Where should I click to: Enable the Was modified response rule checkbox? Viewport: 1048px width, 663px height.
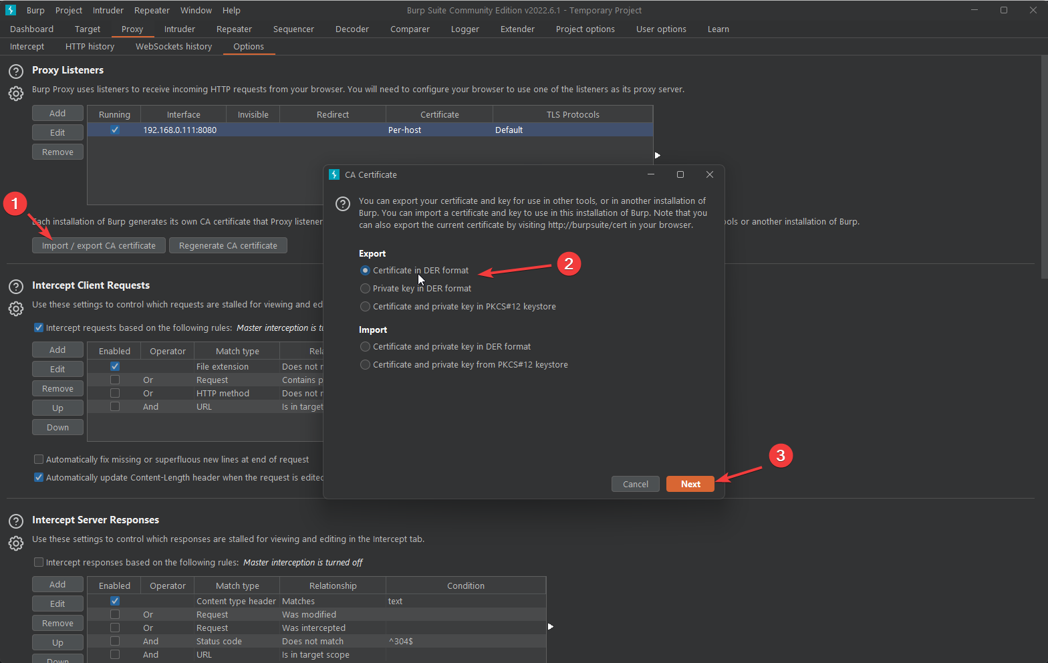115,614
